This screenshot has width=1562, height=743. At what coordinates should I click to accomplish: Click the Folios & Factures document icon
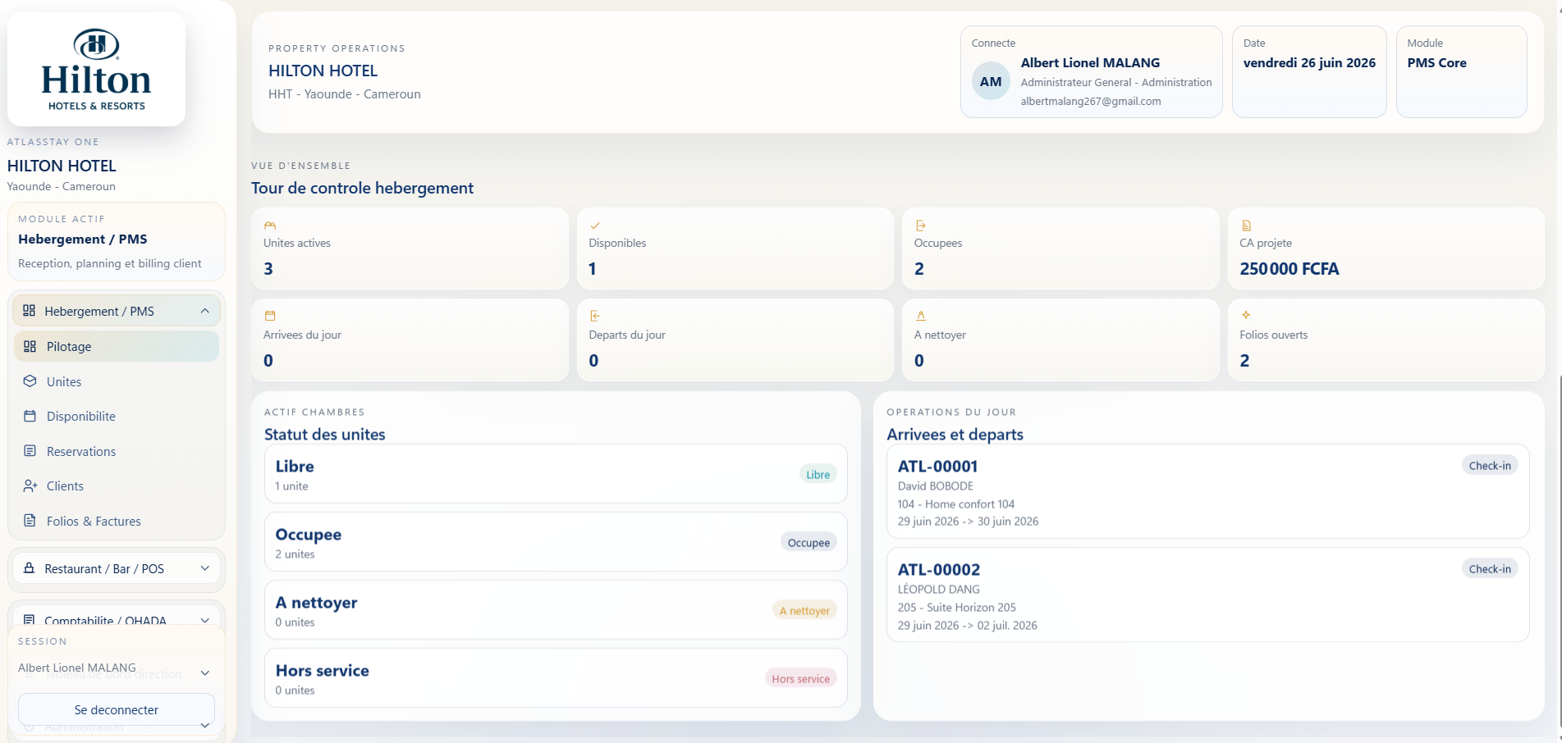(x=30, y=521)
